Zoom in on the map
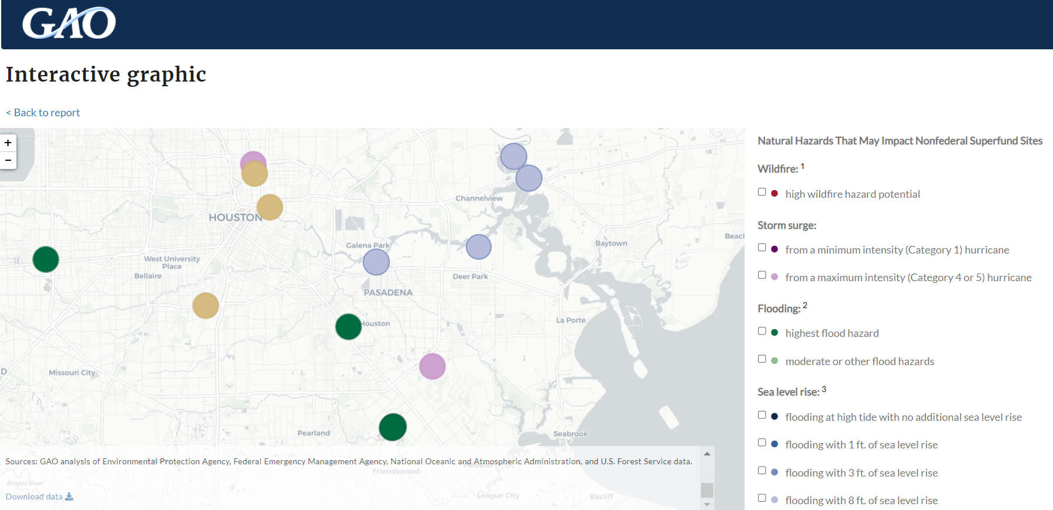This screenshot has height=510, width=1053. tap(8, 143)
